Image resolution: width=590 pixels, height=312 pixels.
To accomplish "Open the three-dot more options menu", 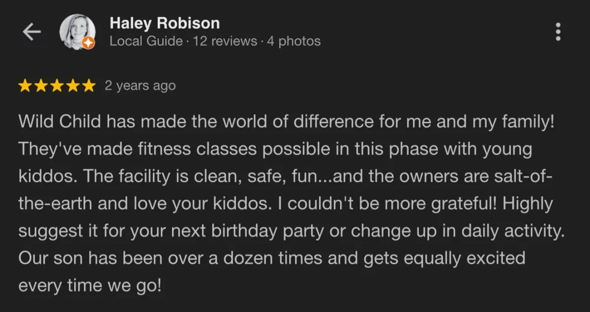I will (x=558, y=32).
